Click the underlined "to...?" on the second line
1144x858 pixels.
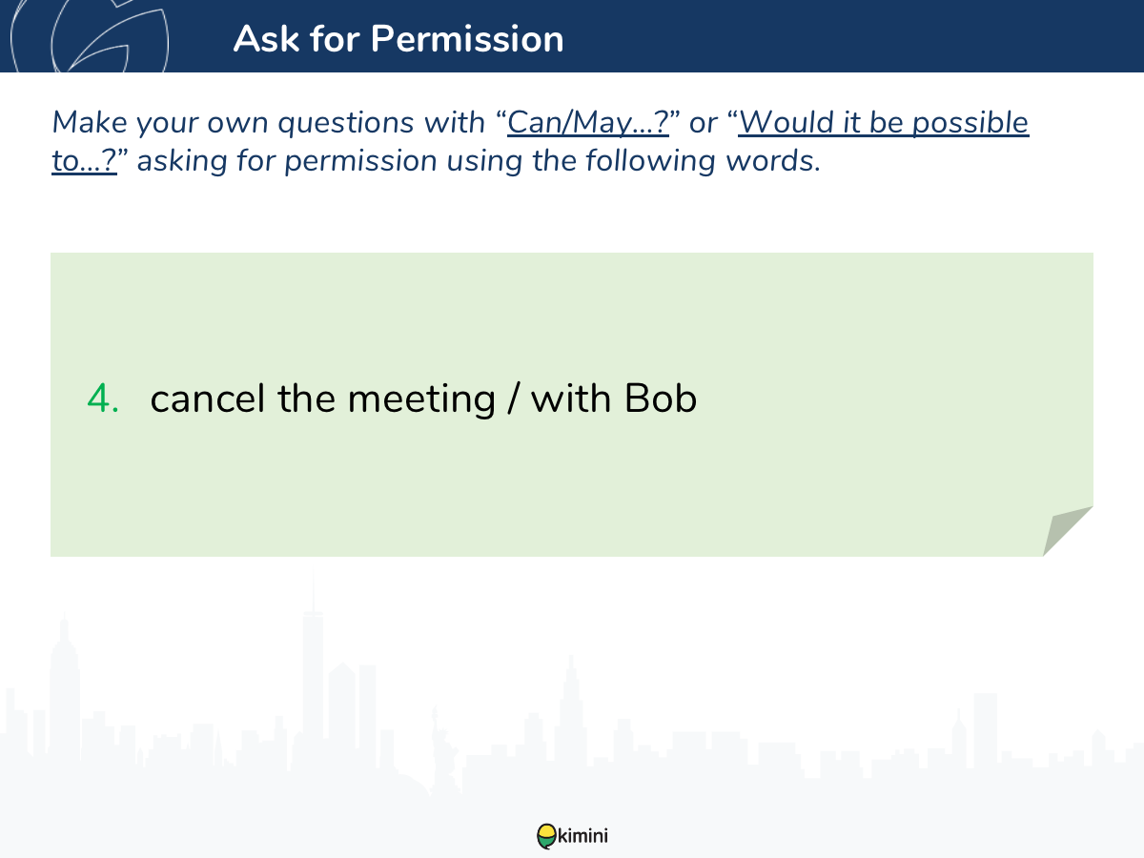point(84,161)
